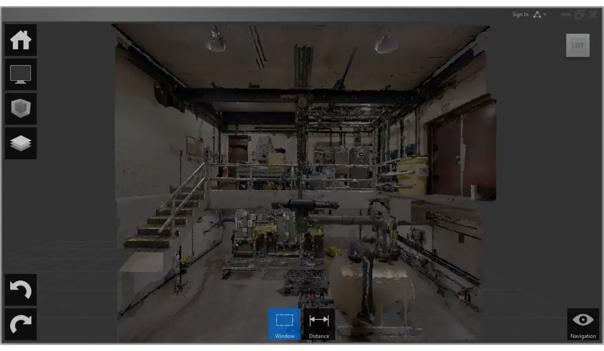Select the Window selection tool

285,324
